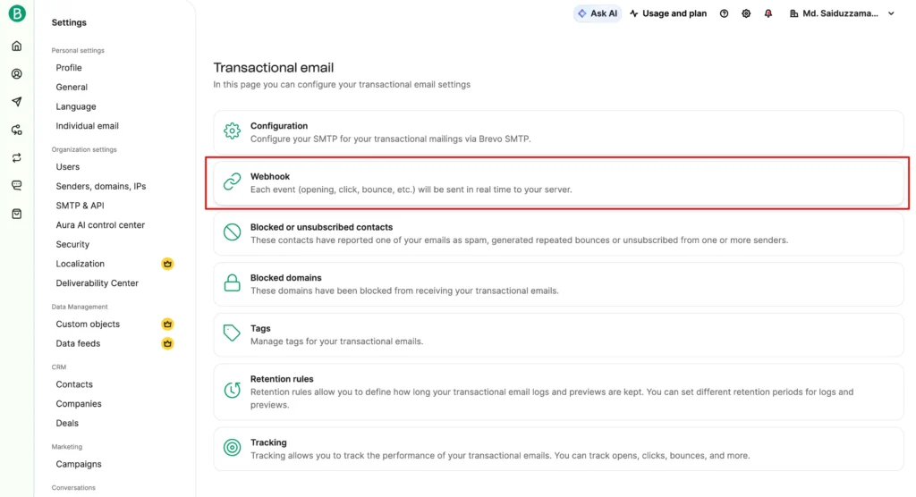Open the Webhook card title
The height and width of the screenshot is (497, 916).
(x=270, y=176)
